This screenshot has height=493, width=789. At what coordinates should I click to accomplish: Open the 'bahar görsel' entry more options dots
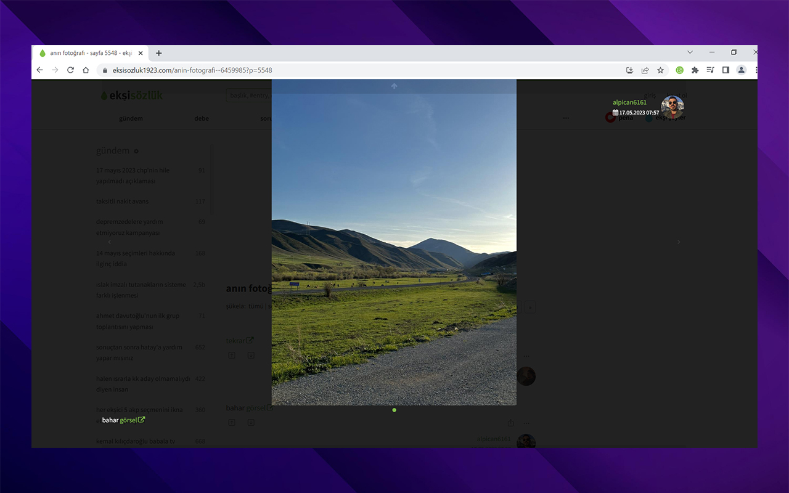[526, 423]
